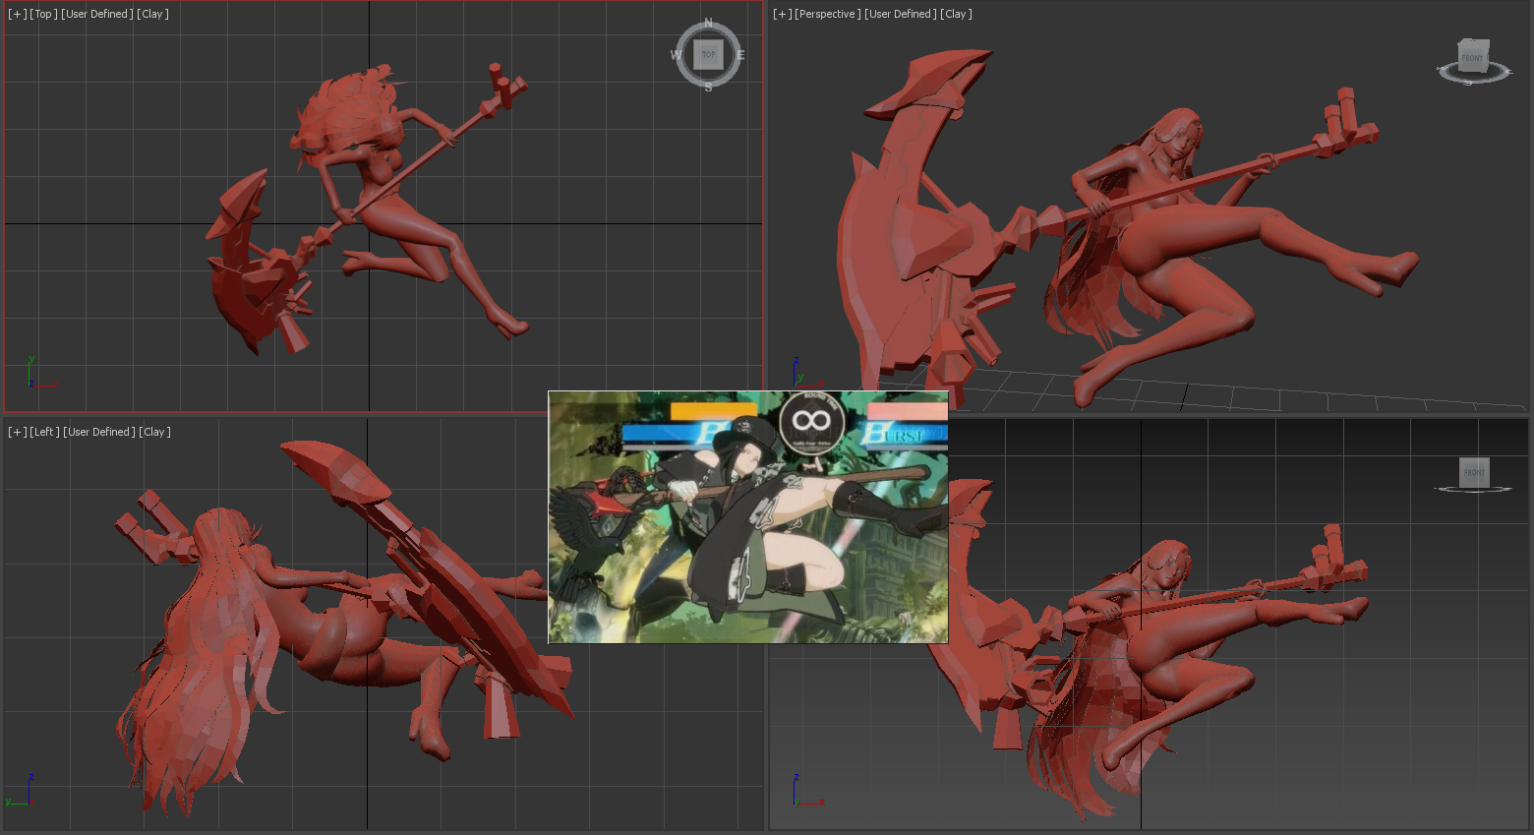Open the [+] menu in Perspective viewport
The width and height of the screenshot is (1534, 835).
(782, 14)
